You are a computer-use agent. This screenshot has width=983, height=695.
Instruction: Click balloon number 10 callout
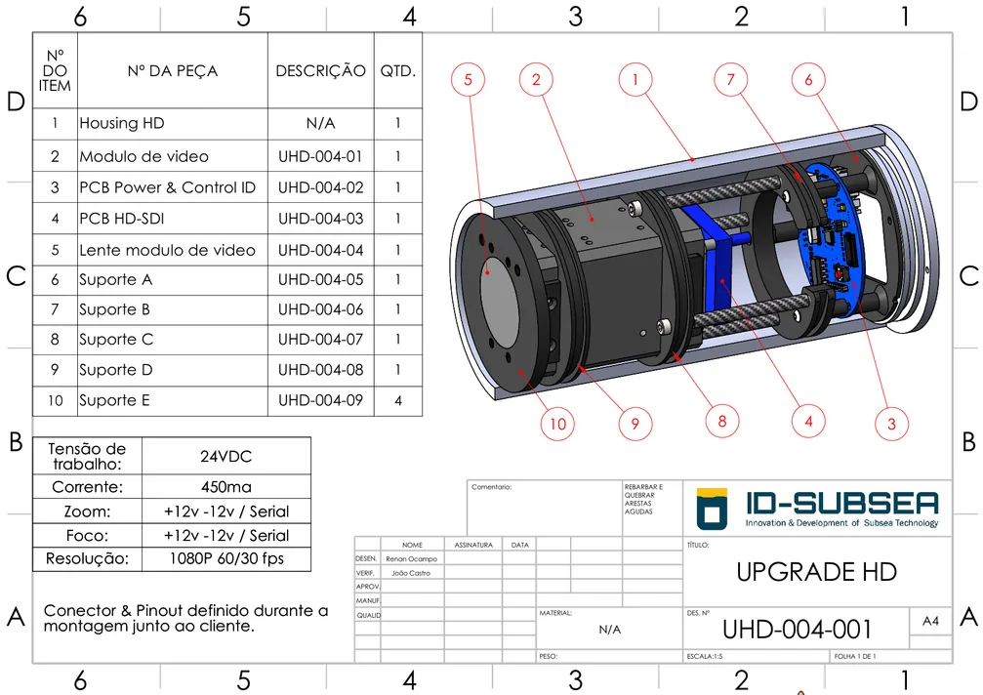click(558, 424)
